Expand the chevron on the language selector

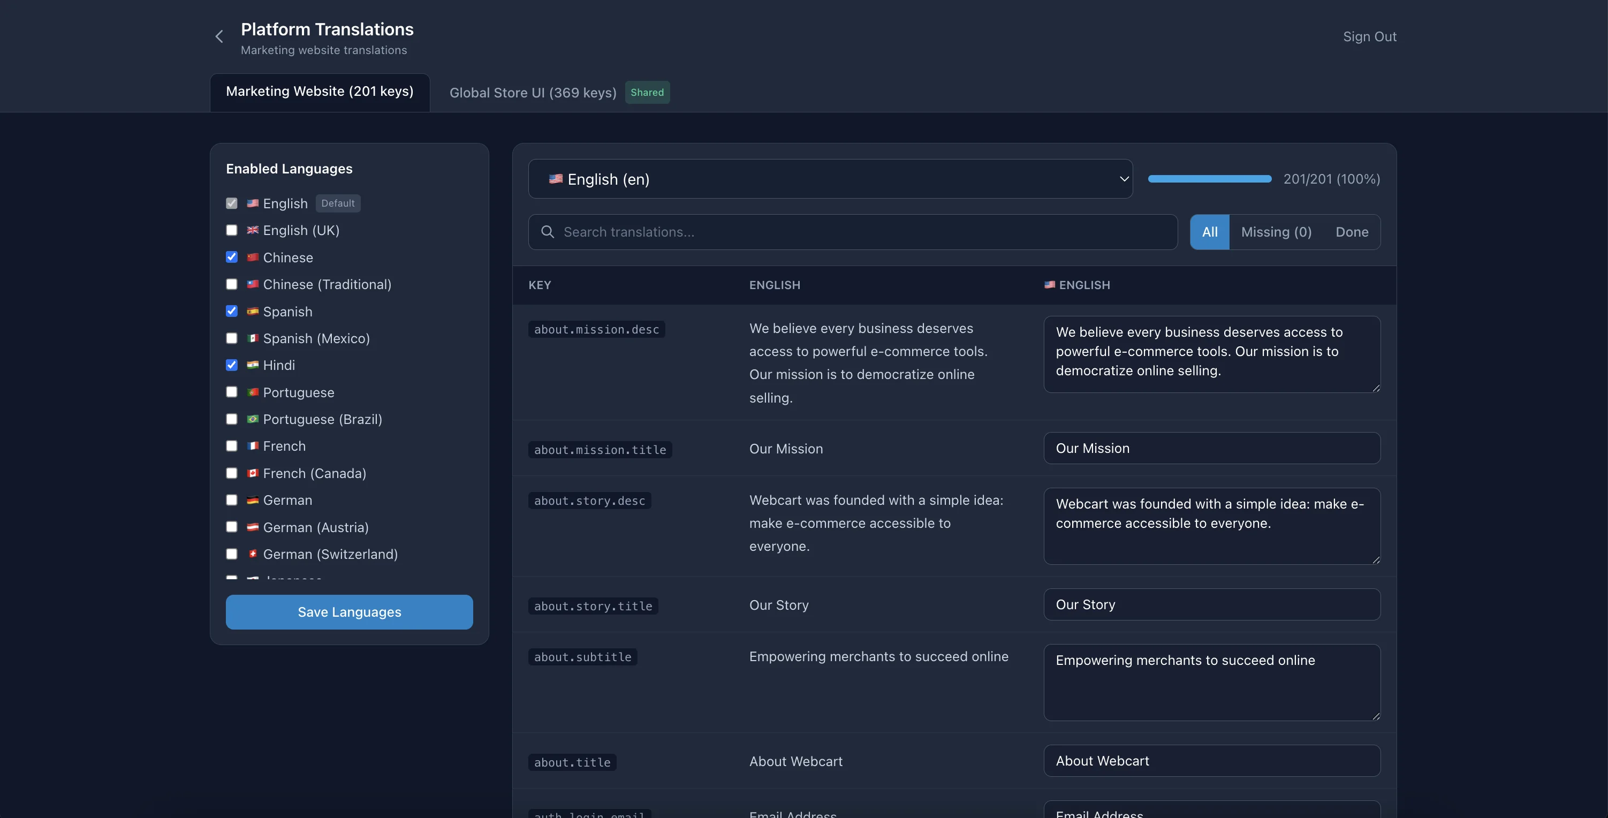[1123, 179]
